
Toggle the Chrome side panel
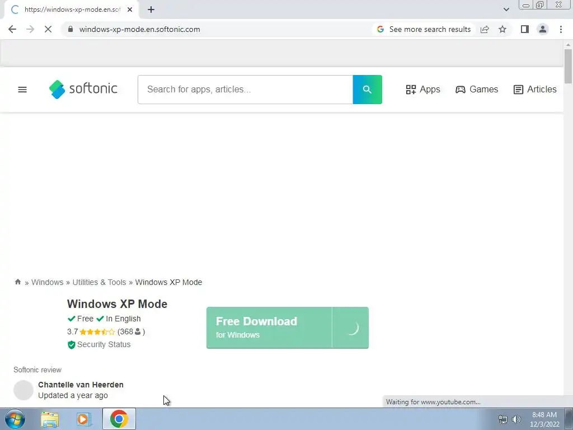click(x=525, y=29)
